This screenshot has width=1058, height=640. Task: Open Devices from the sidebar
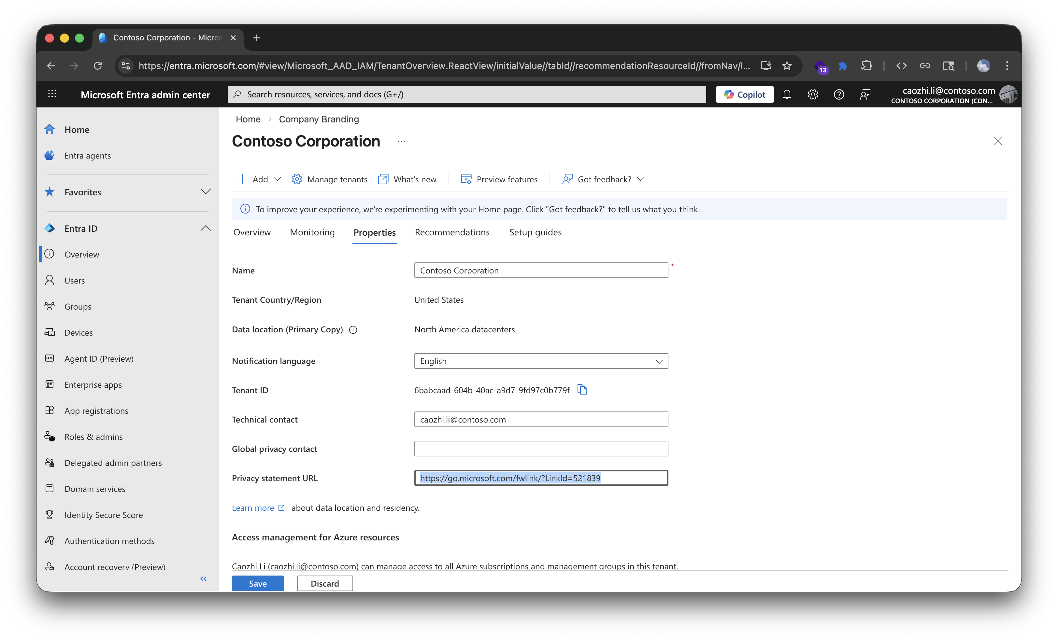pyautogui.click(x=79, y=332)
